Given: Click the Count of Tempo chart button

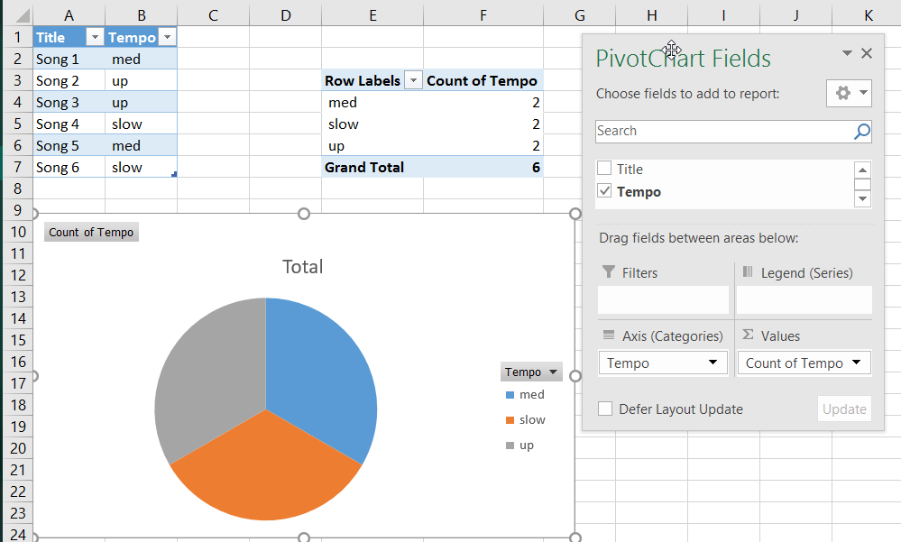Looking at the screenshot, I should [90, 232].
